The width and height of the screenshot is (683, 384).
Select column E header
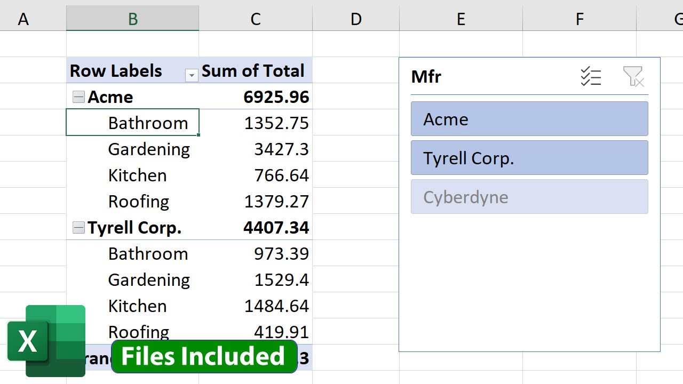461,19
